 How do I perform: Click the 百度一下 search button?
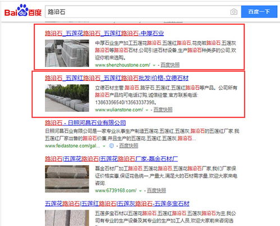coord(259,12)
